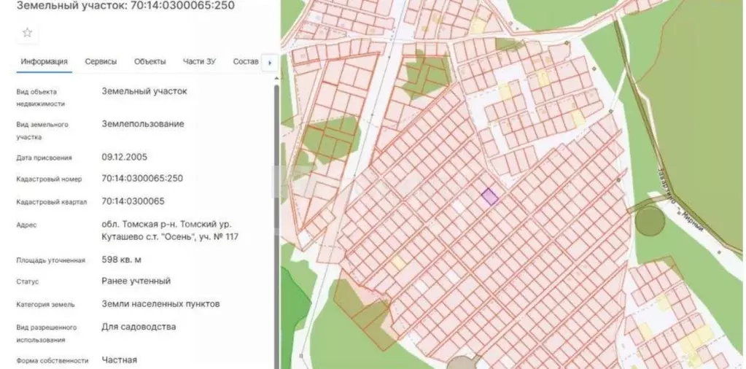The width and height of the screenshot is (746, 369).
Task: Click the Для садоводства permitted use value
Action: click(x=139, y=327)
